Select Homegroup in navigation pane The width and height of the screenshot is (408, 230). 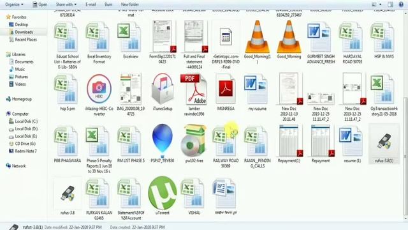coord(18,99)
